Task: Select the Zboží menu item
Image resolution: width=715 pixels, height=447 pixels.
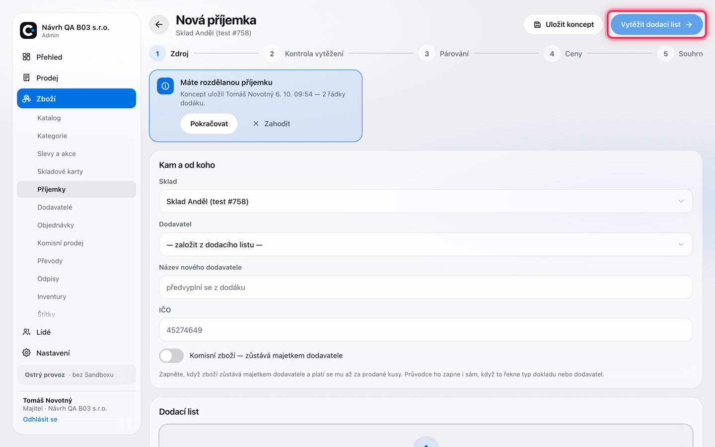Action: (76, 98)
